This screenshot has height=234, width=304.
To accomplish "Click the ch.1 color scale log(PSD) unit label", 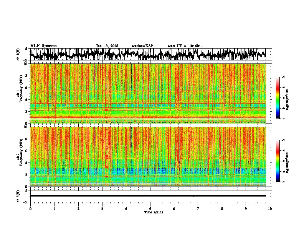I will click(287, 100).
